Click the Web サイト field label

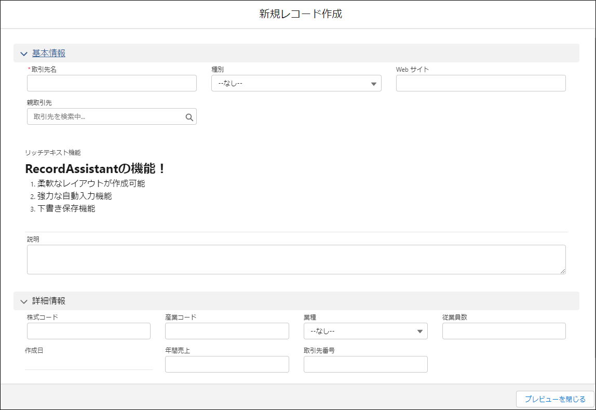412,69
